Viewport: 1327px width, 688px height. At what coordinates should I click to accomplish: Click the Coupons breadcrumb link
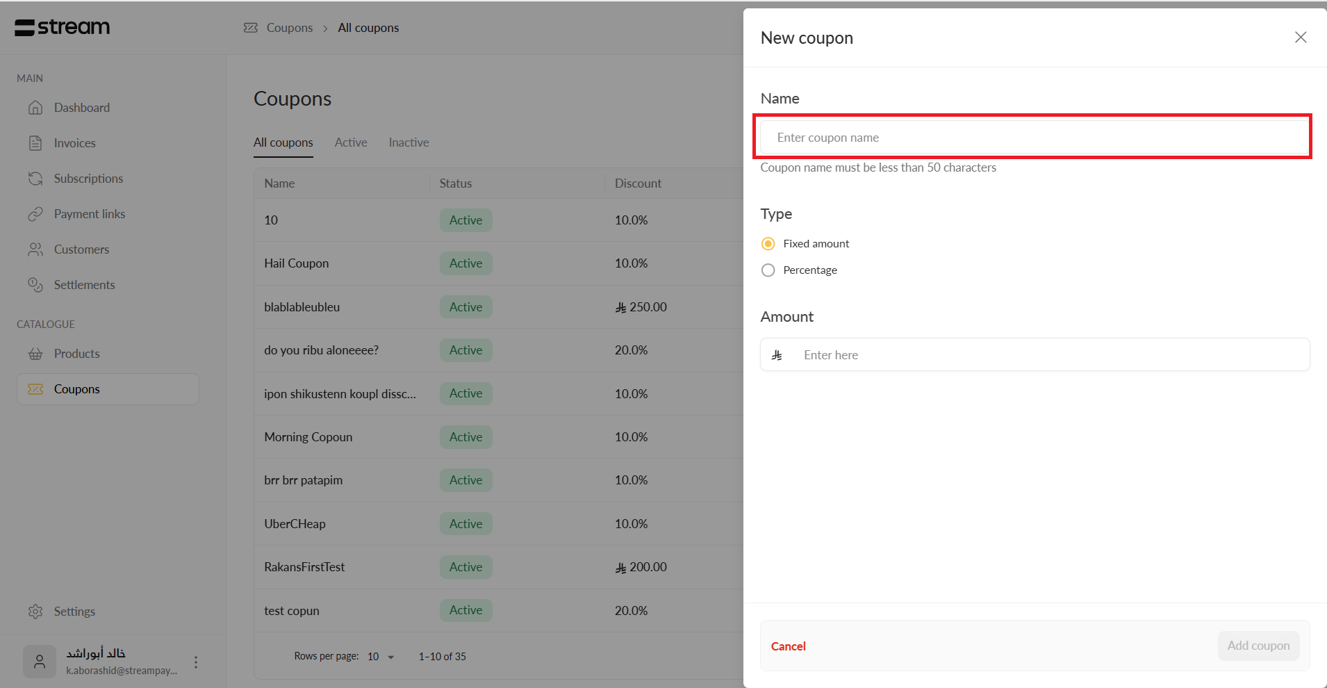289,28
